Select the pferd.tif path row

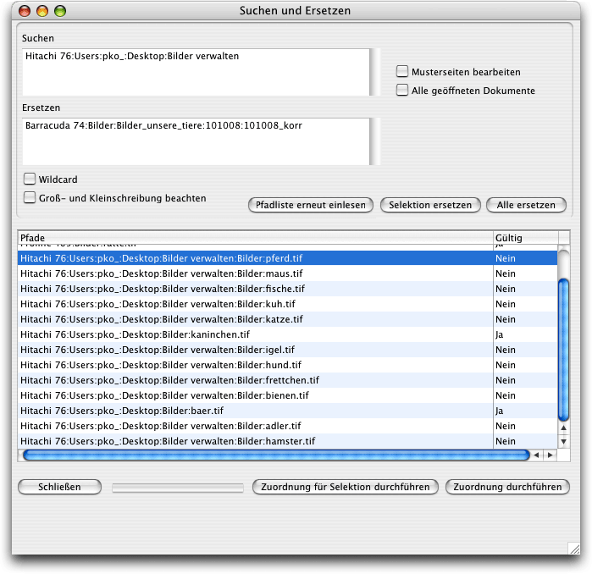[x=287, y=258]
